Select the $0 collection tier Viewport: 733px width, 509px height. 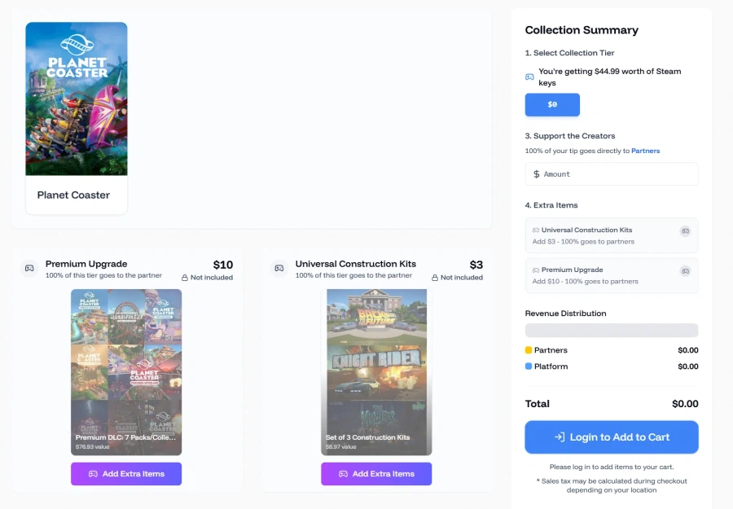pyautogui.click(x=552, y=104)
